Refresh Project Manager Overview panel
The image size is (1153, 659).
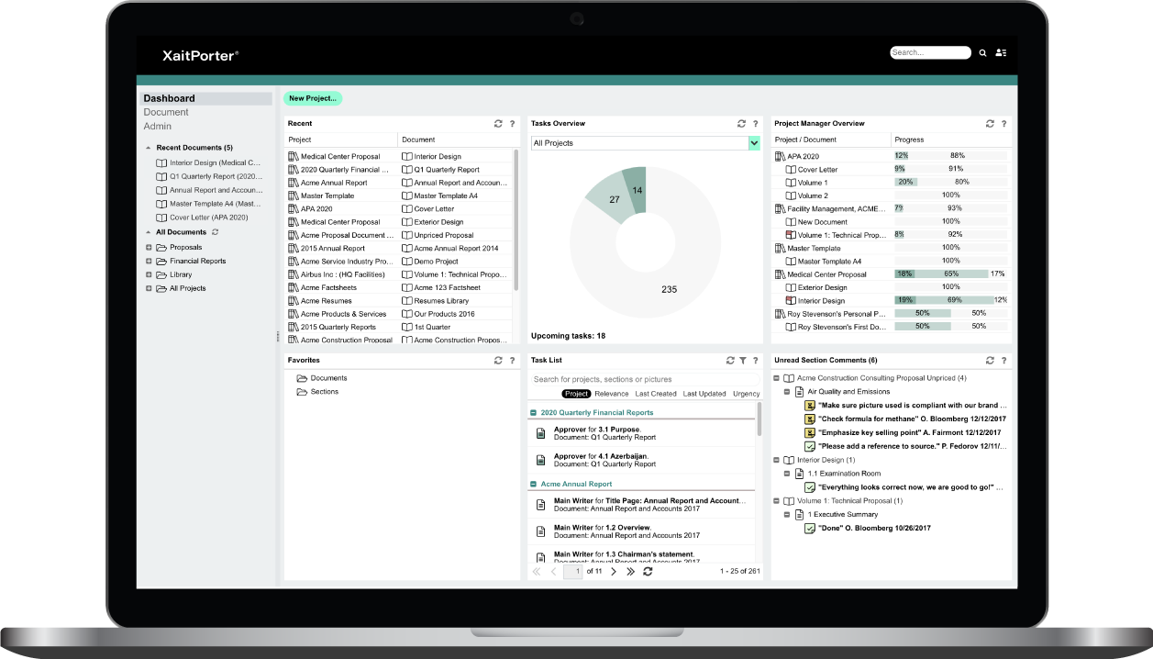990,124
